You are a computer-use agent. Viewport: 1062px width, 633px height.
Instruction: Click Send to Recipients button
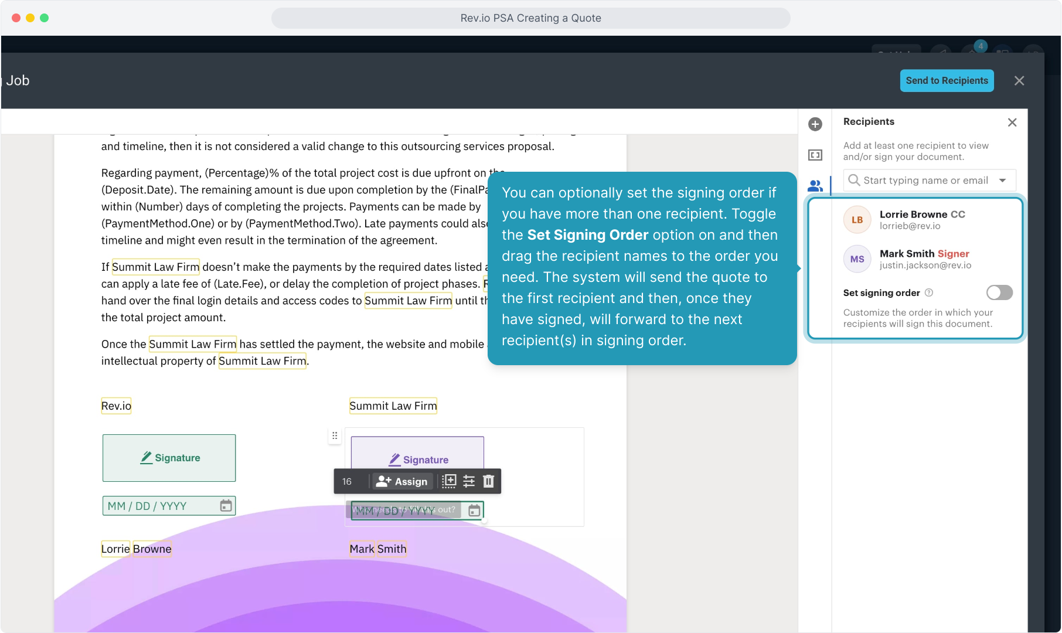pos(947,81)
